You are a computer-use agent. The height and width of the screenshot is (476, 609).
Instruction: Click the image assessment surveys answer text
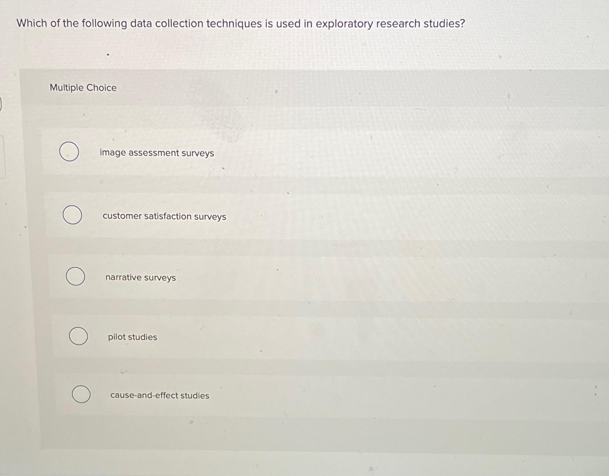[x=157, y=153]
